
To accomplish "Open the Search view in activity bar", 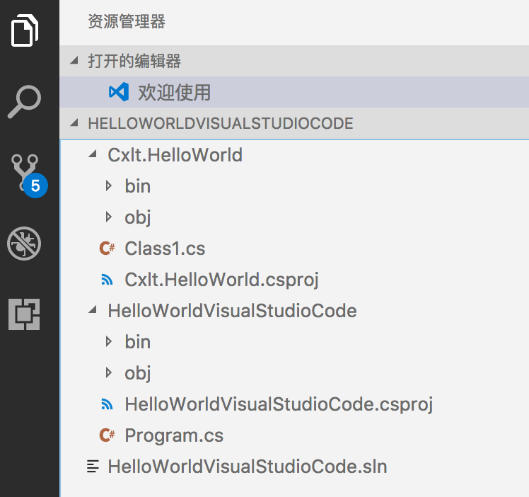I will click(x=24, y=101).
